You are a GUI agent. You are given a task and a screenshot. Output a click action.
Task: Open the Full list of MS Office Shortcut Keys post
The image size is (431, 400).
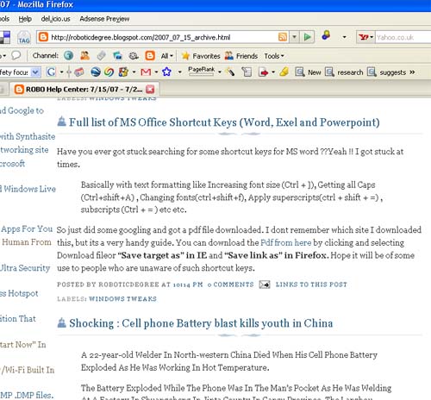point(224,122)
